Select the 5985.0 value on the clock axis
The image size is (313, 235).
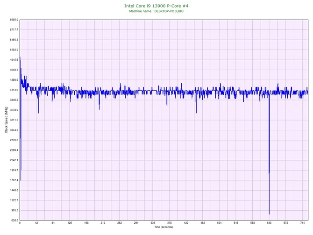point(14,20)
